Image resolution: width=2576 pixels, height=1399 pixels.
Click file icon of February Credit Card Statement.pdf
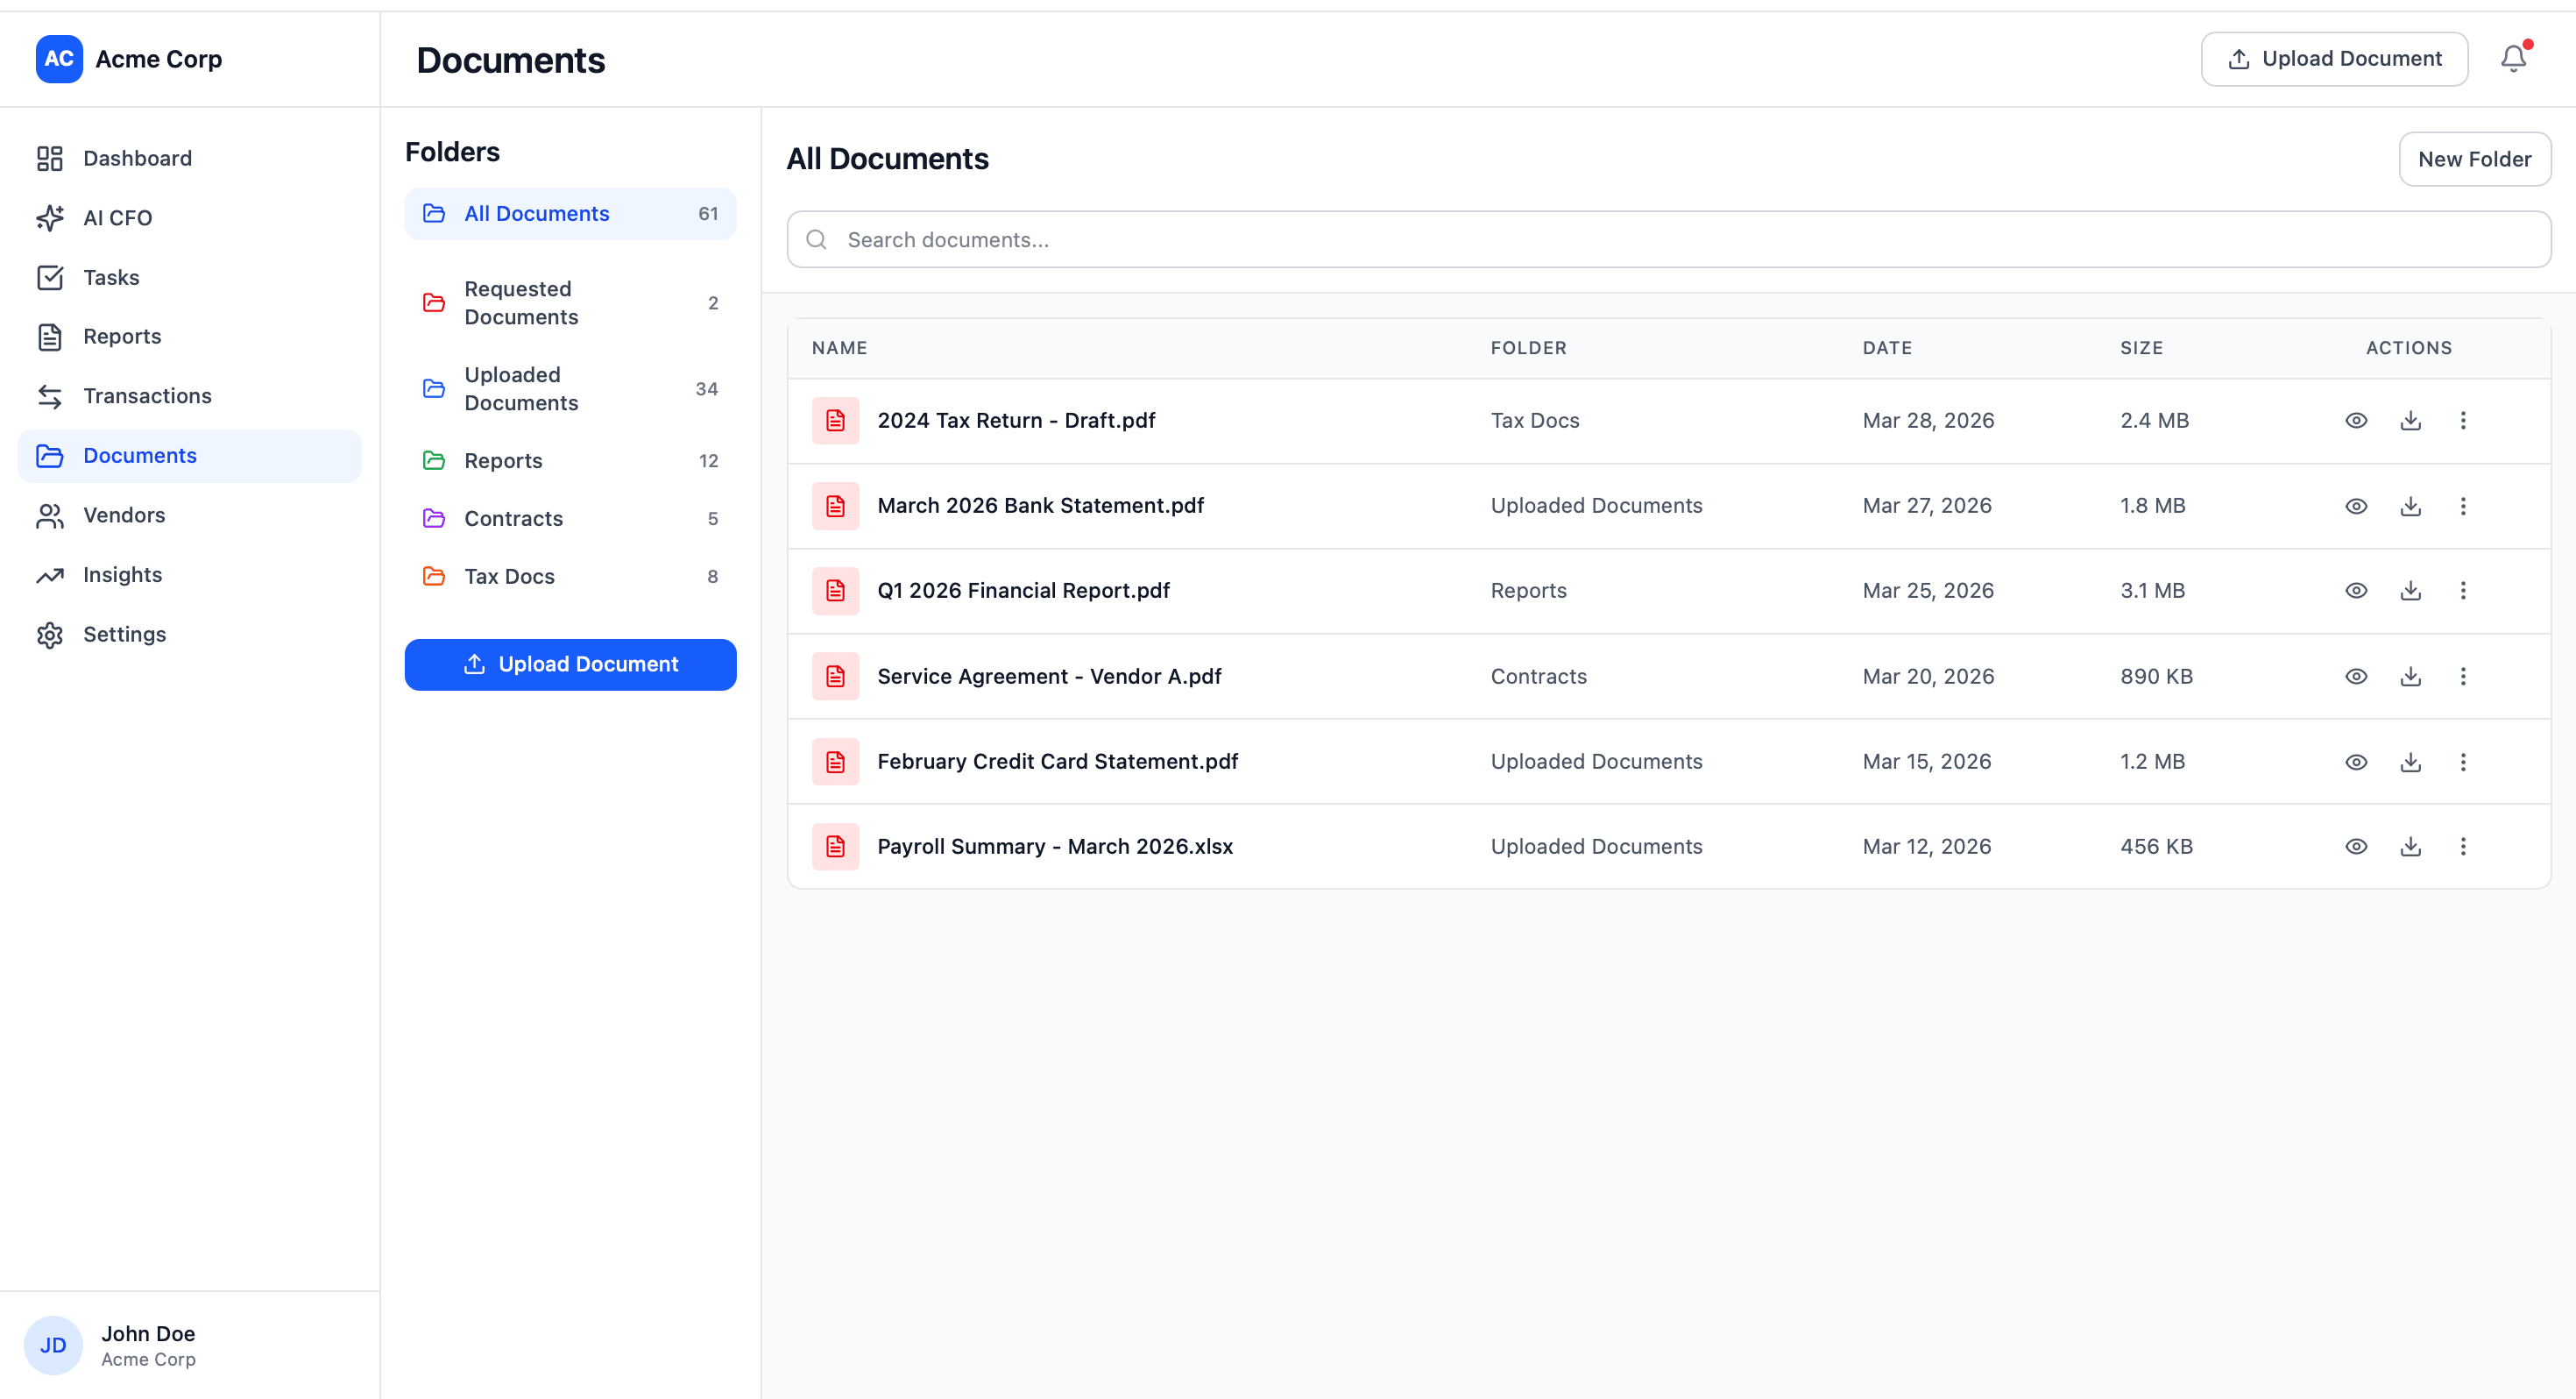[835, 762]
